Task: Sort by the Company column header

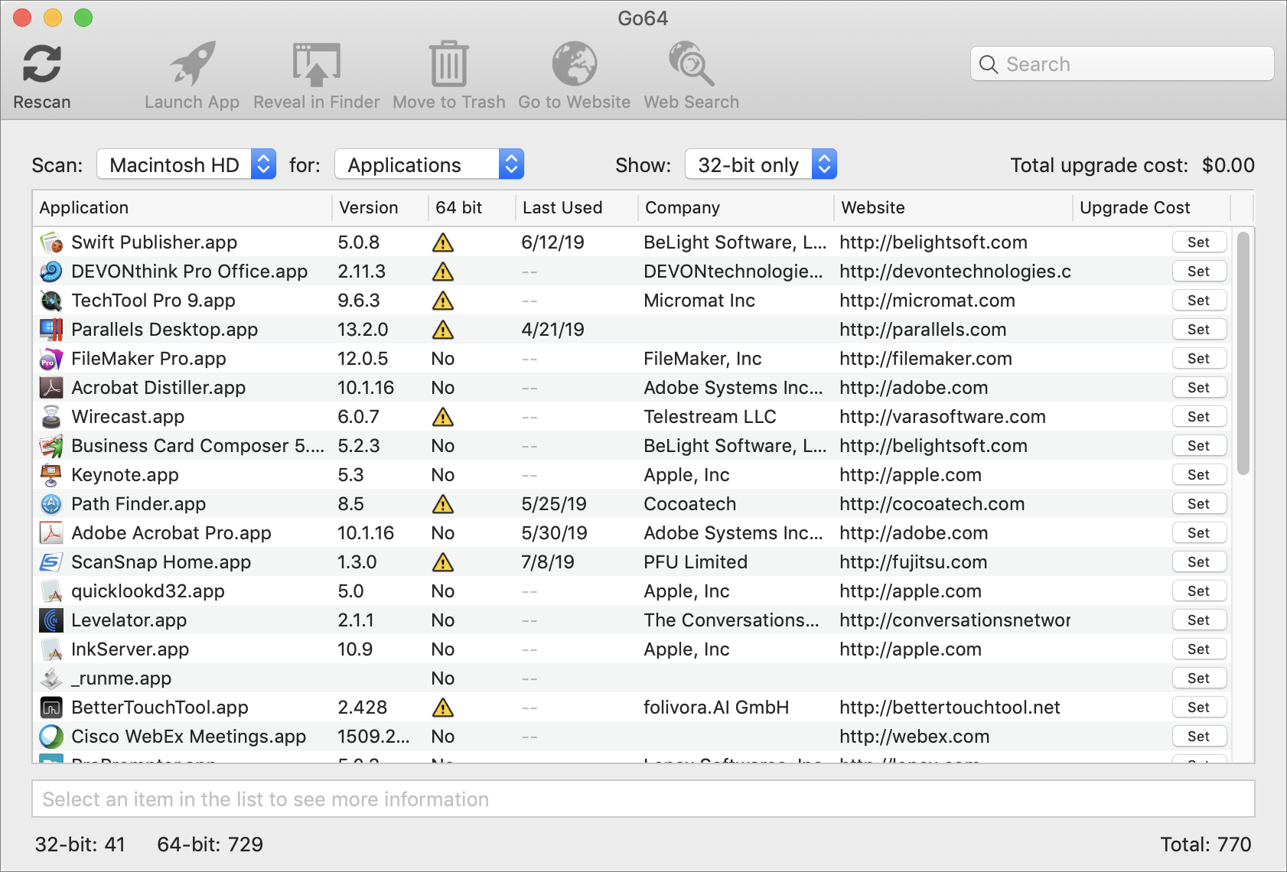Action: tap(736, 208)
